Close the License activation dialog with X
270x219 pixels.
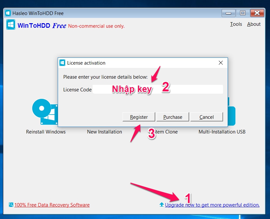point(221,63)
